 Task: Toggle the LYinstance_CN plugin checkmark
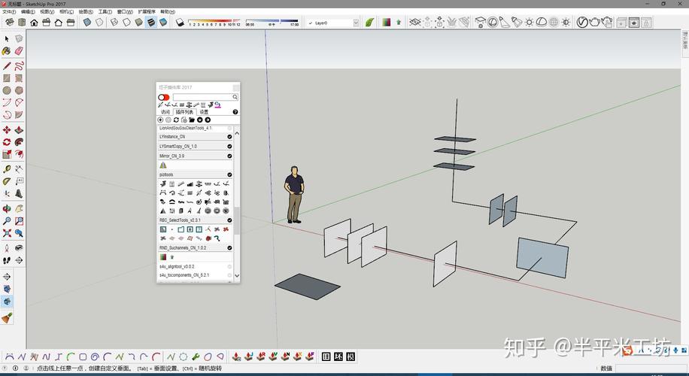click(229, 137)
